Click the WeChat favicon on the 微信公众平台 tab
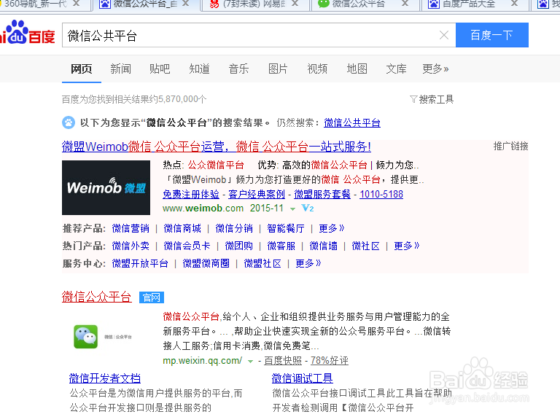560x417 pixels. point(323,4)
